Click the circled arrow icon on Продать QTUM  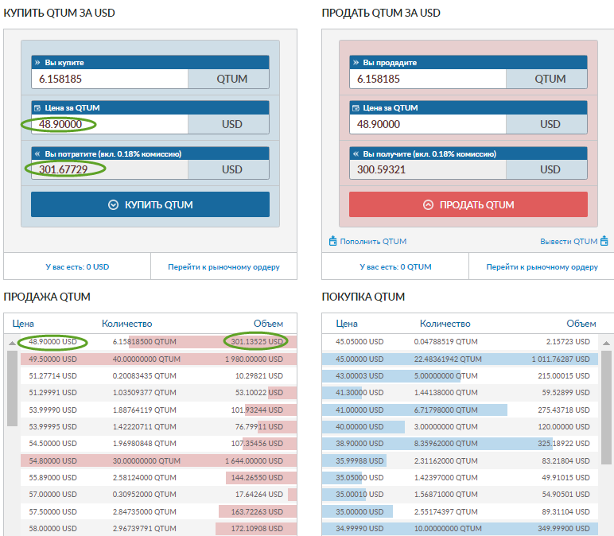(428, 204)
